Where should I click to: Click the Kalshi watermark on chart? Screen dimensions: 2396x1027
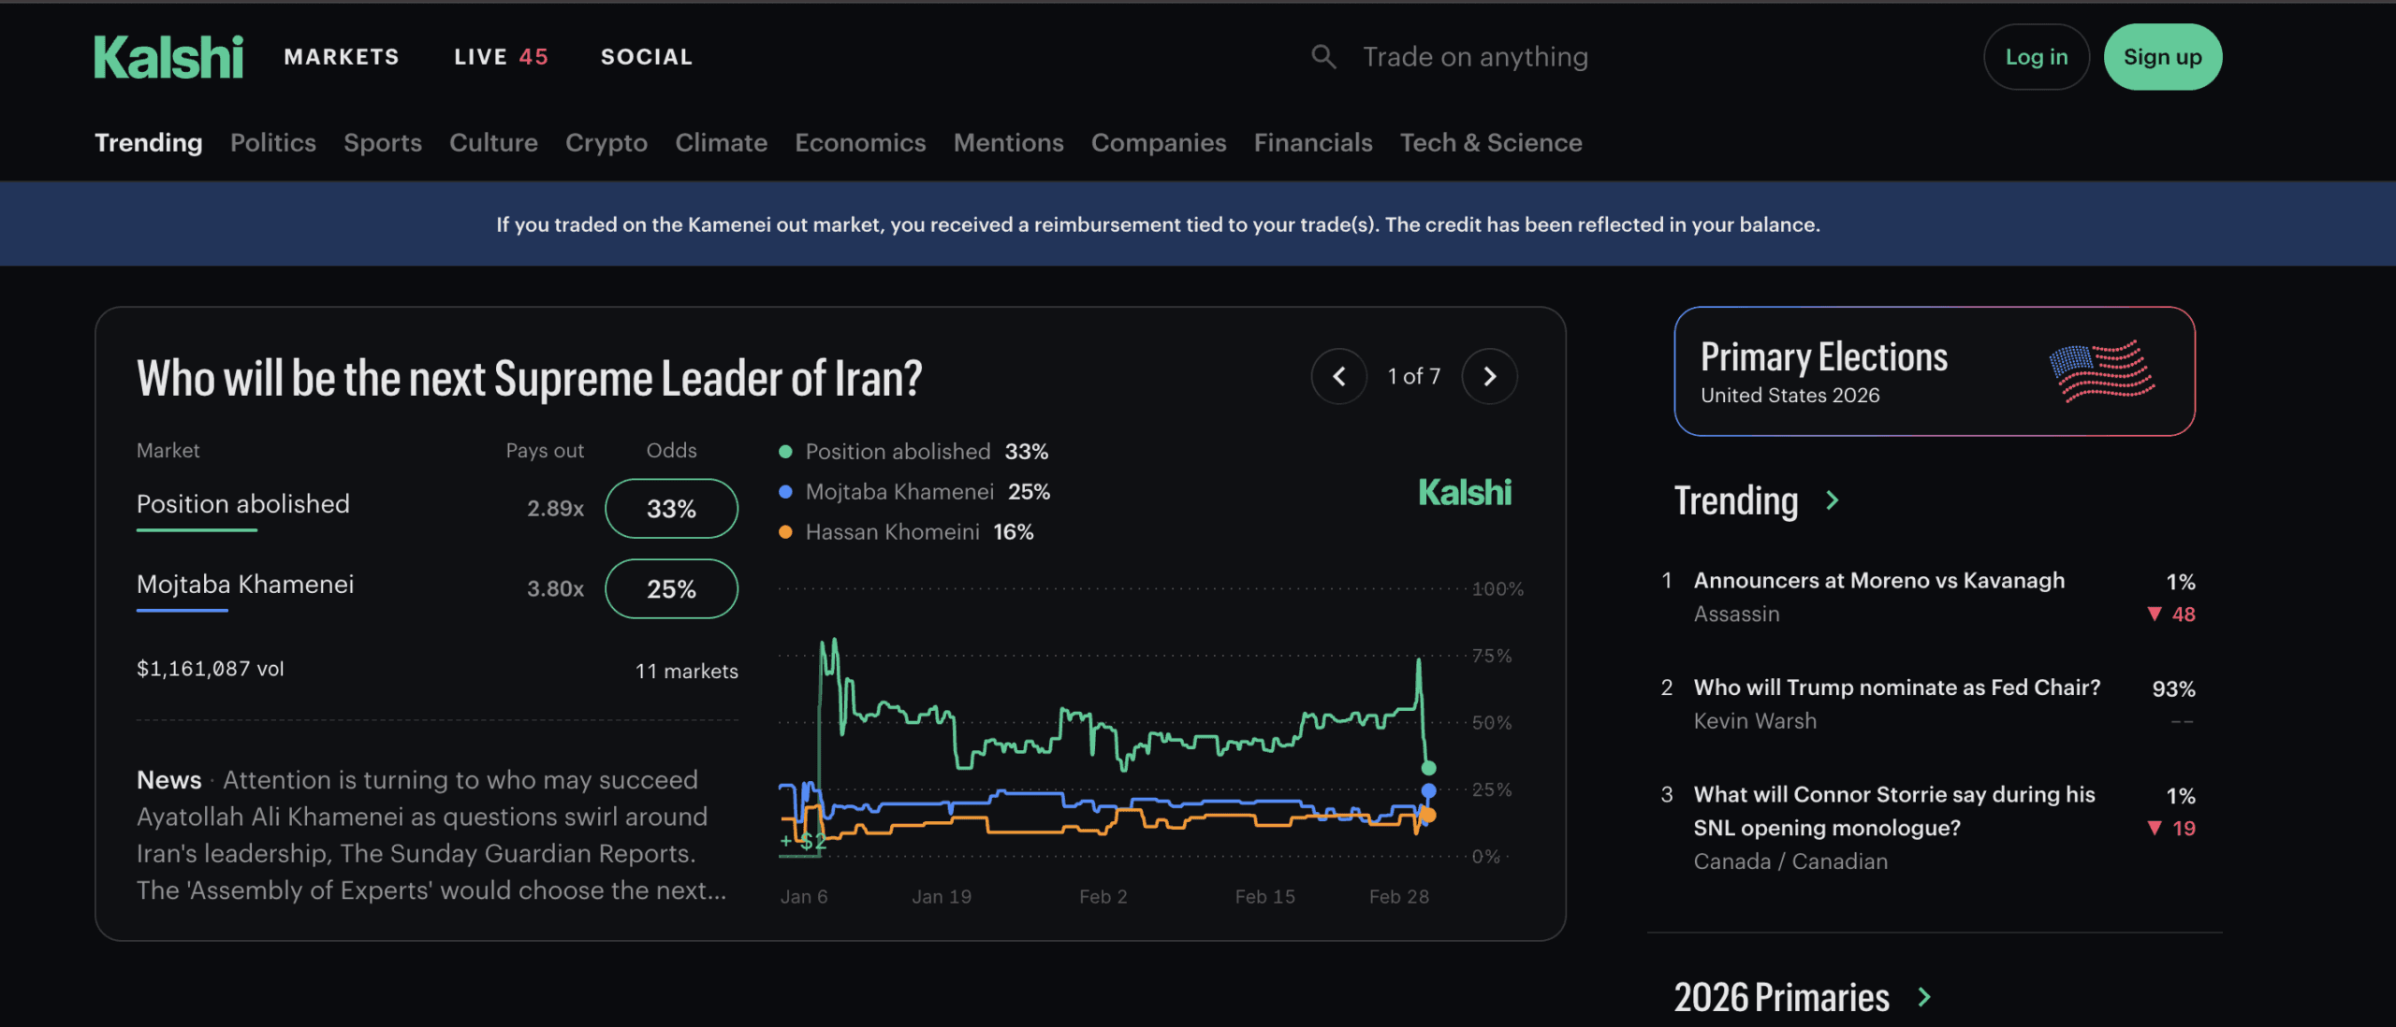(1464, 493)
